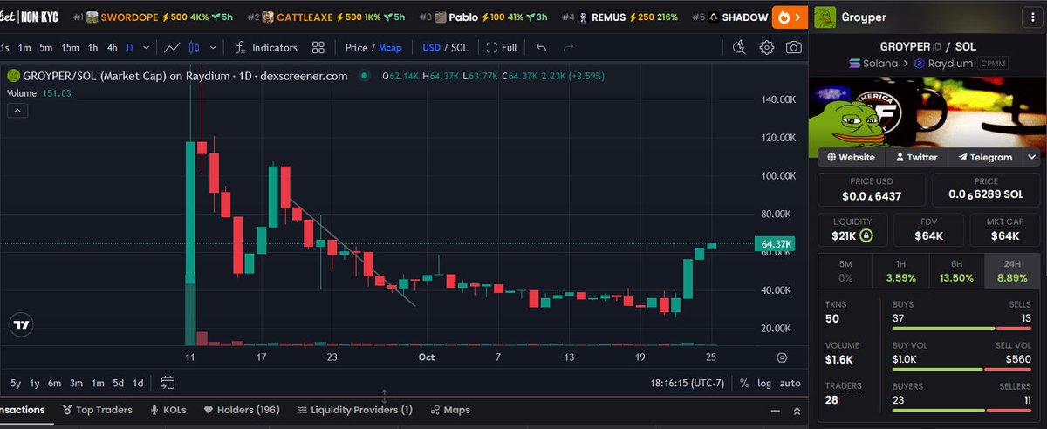Select the 4h timeframe
1047x429 pixels.
112,48
